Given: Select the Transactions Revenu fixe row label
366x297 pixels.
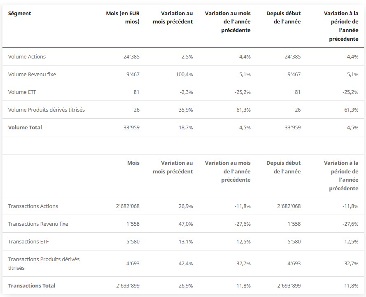Looking at the screenshot, I should click(x=38, y=224).
